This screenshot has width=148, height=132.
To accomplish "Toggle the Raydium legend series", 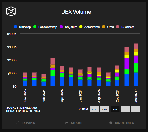I will coord(69,27).
